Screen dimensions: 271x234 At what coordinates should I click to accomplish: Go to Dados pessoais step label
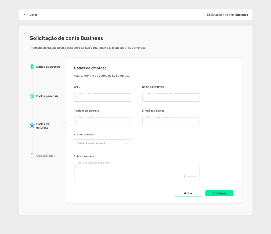pyautogui.click(x=47, y=96)
